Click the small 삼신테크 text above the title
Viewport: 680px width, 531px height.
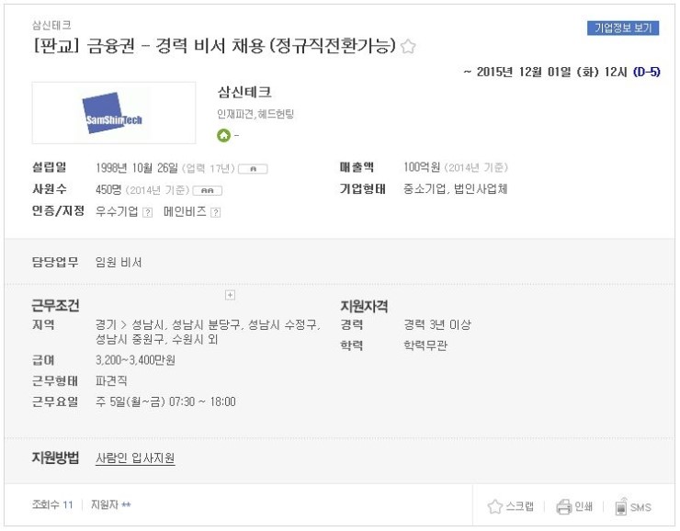coord(51,25)
